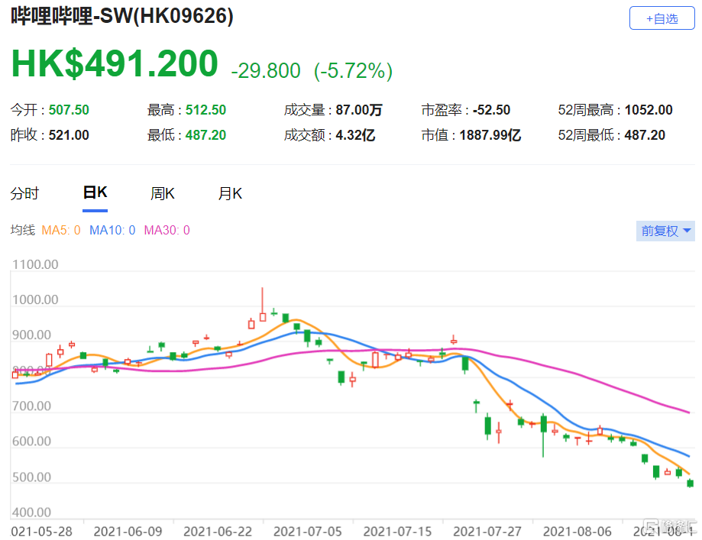Click the 2021-07-27 date axis label
702x540 pixels.
coord(487,532)
